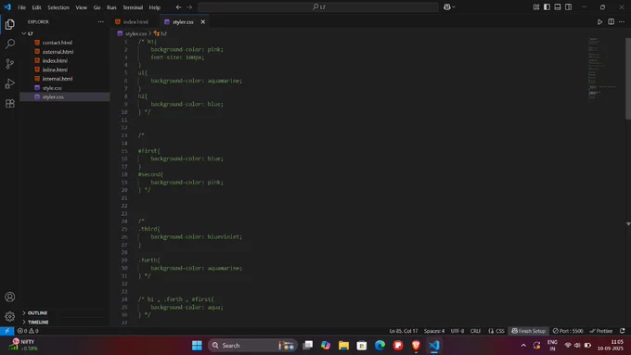This screenshot has width=631, height=355.
Task: Open external.html in Explorer
Action: [x=64, y=52]
